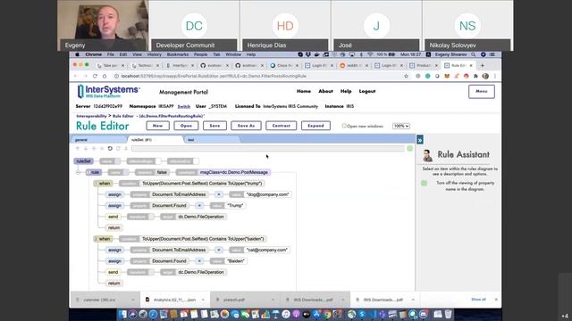Open Finder from the Dock
The height and width of the screenshot is (321, 572).
[123, 314]
